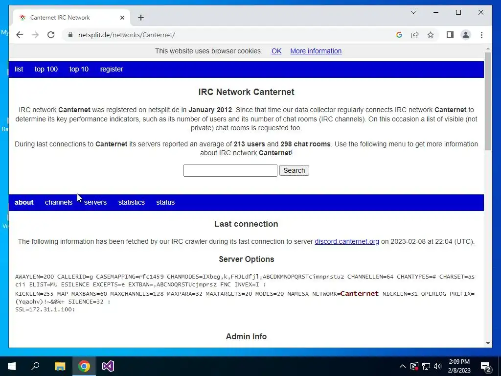501x376 pixels.
Task: Open the volume speaker tray icon
Action: 437,366
